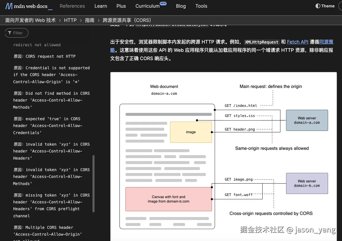
Task: Open the 同源策略 link
Action: click(326, 42)
